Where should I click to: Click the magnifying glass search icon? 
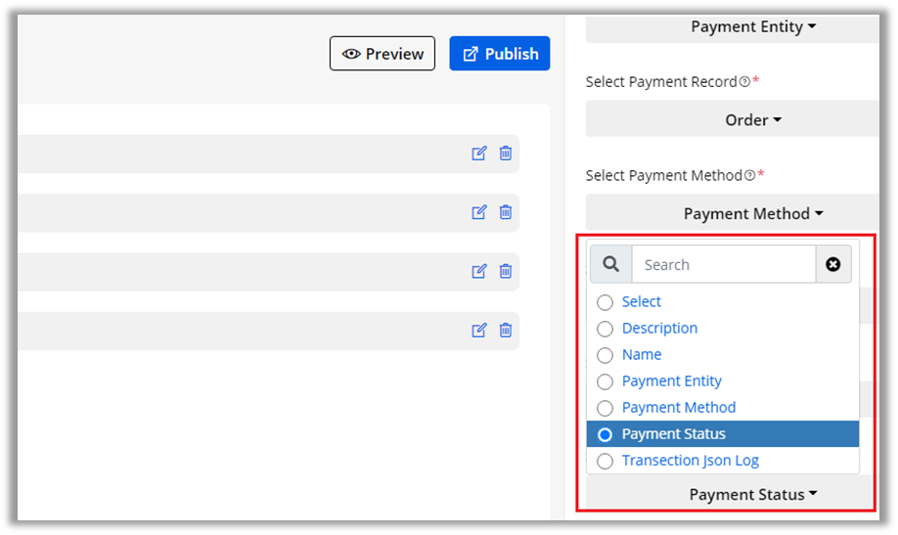(x=610, y=264)
